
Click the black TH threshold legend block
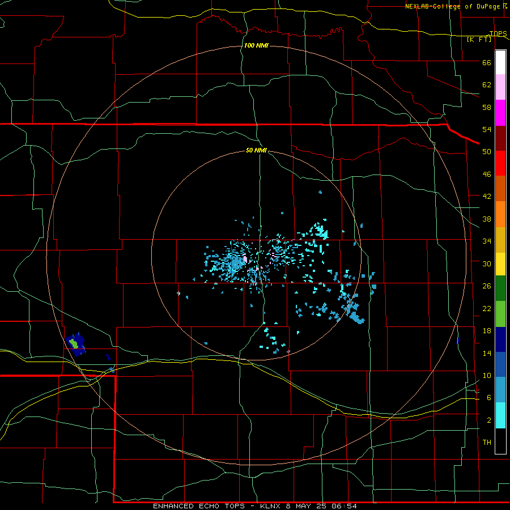click(500, 441)
